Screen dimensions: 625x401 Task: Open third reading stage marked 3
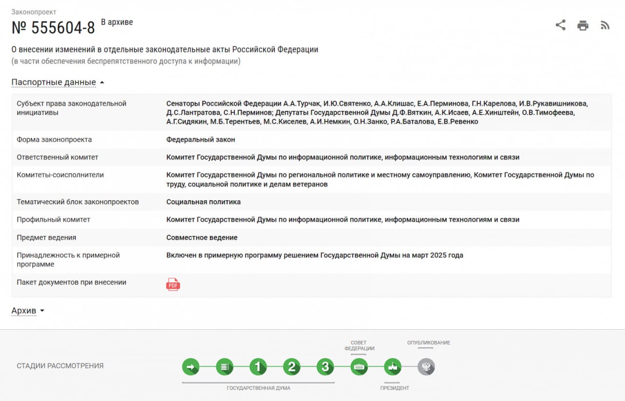(x=325, y=366)
